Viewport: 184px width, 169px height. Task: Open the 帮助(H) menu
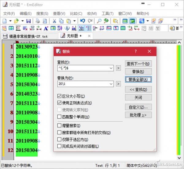coord(143,13)
